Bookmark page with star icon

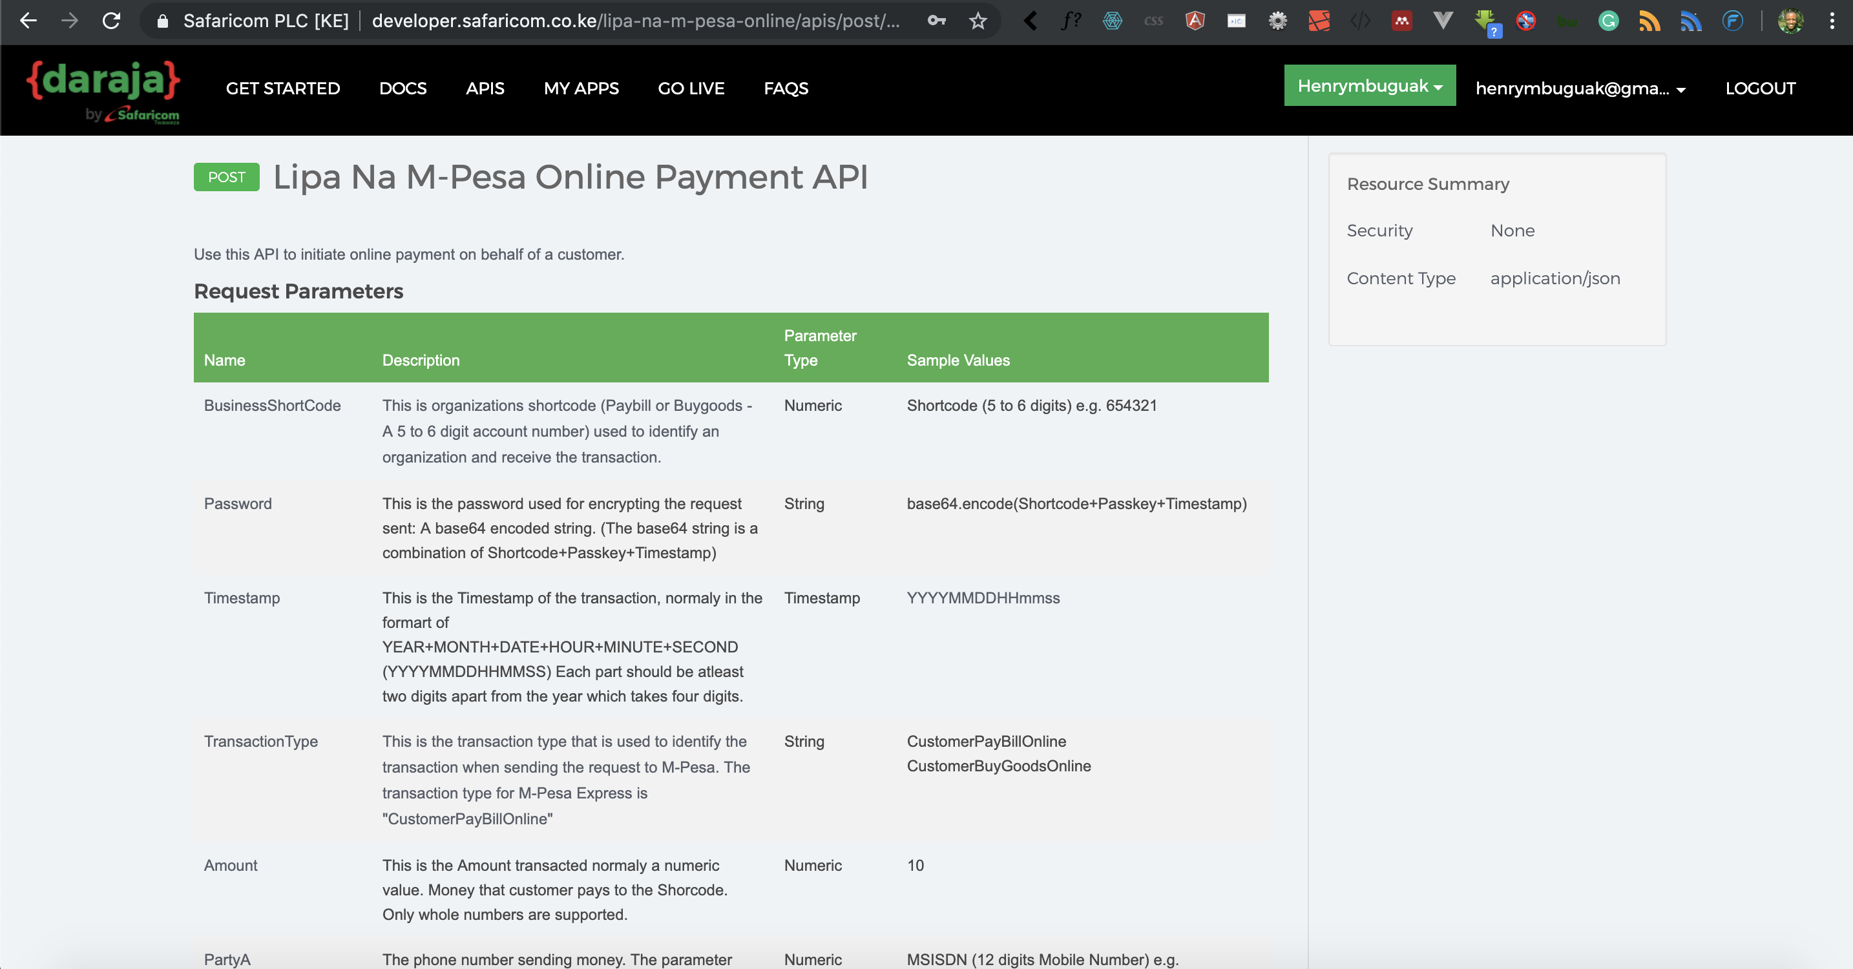978,21
